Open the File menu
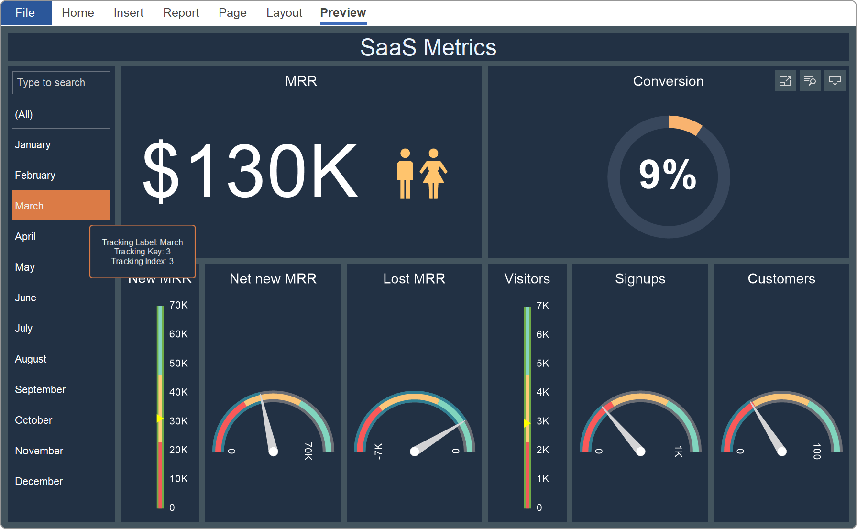This screenshot has height=529, width=857. click(x=26, y=13)
